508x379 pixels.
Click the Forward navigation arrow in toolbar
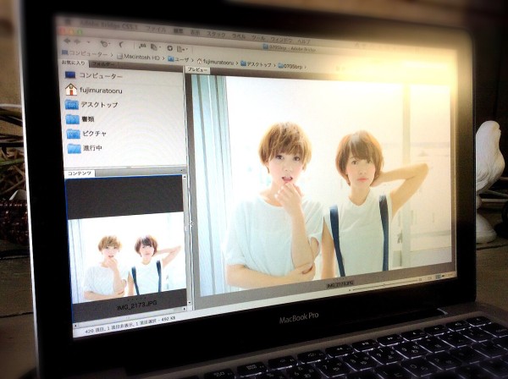[77, 41]
